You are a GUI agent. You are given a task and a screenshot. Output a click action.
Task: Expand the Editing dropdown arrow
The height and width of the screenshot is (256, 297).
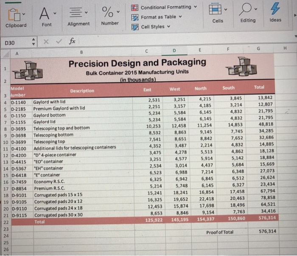tap(256, 9)
